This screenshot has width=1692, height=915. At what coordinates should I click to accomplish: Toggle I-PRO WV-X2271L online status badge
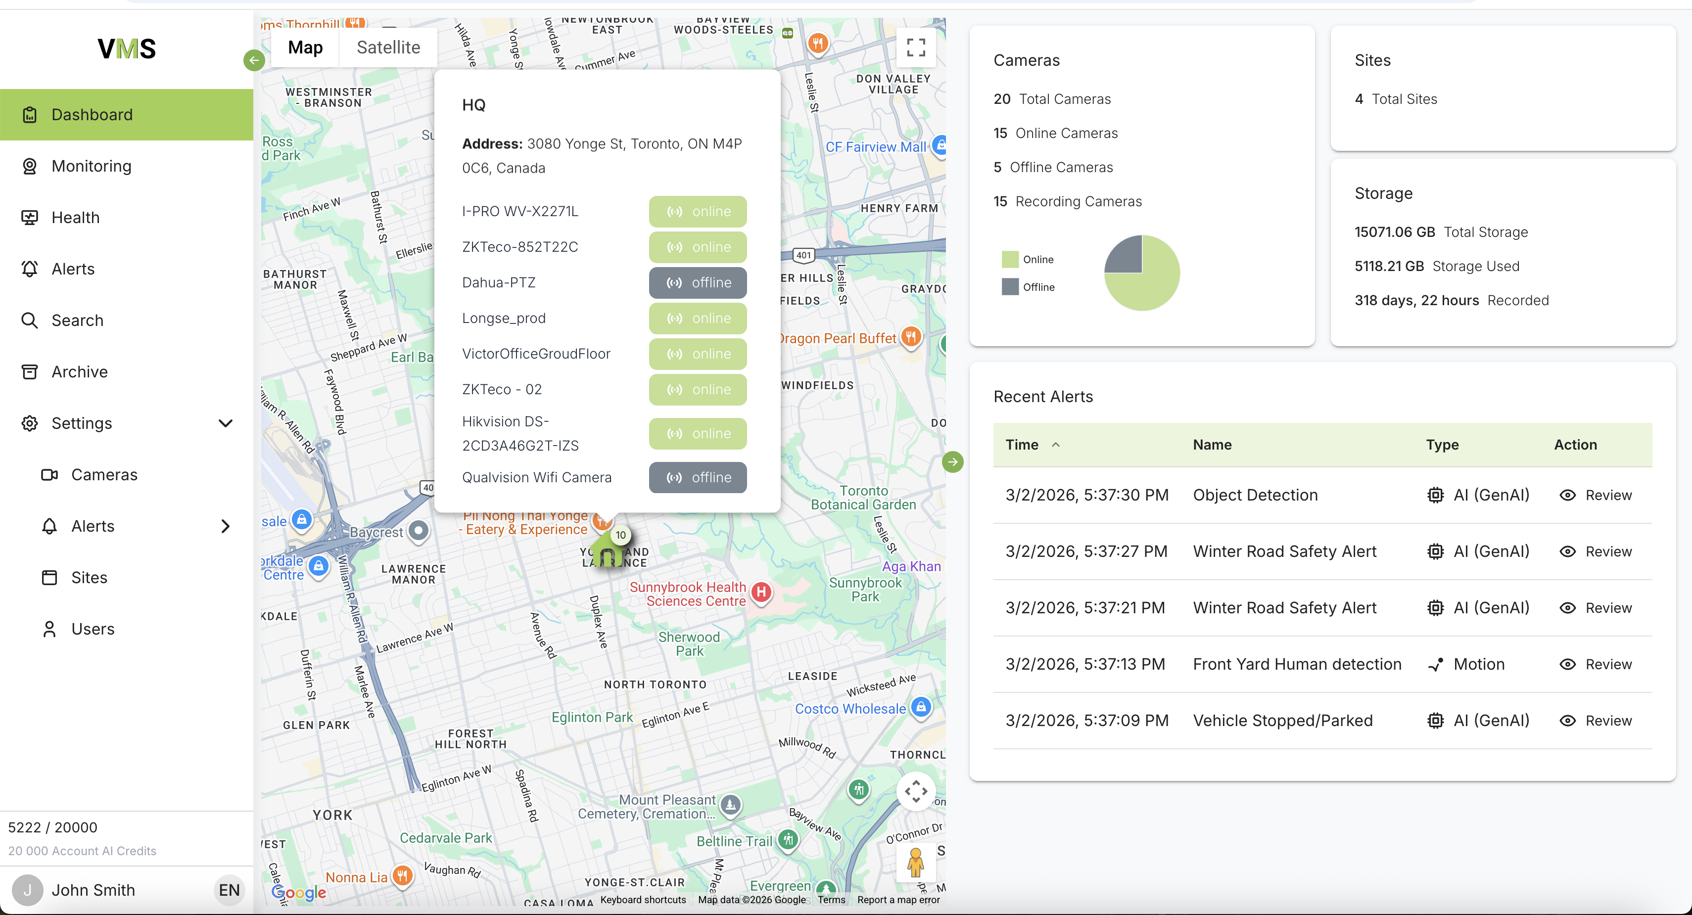698,212
